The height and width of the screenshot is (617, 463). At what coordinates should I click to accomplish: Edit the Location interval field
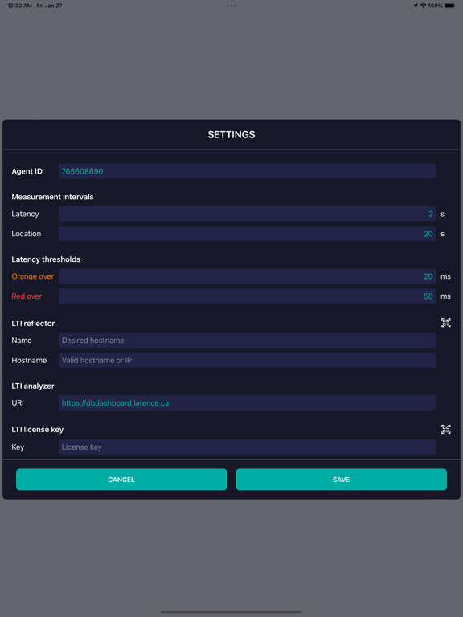coord(248,234)
